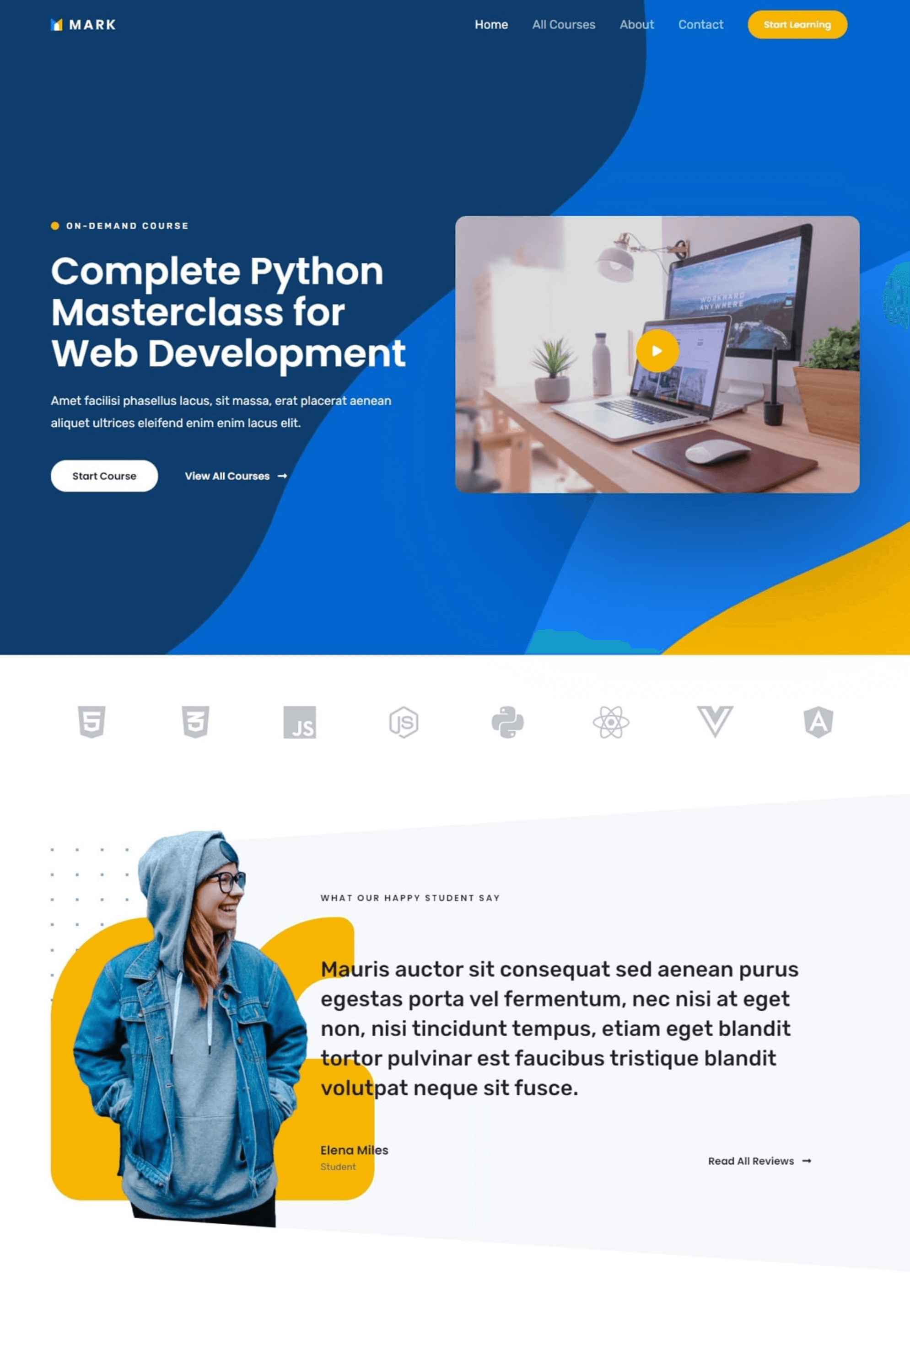Click View All Courses link

tap(226, 475)
